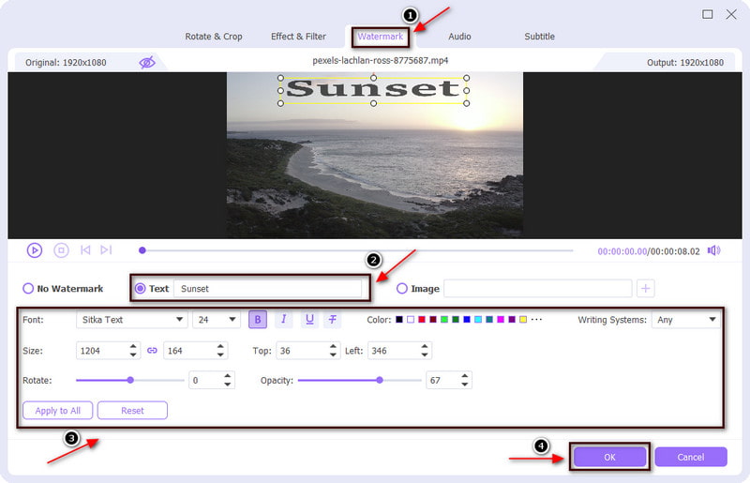The image size is (750, 483).
Task: Click the playback progress bar handle
Action: point(142,250)
